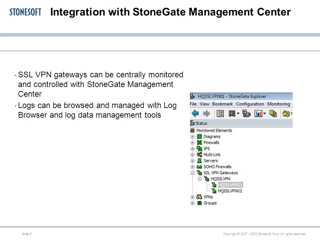Select the SSL VPN Gateways label

point(221,173)
